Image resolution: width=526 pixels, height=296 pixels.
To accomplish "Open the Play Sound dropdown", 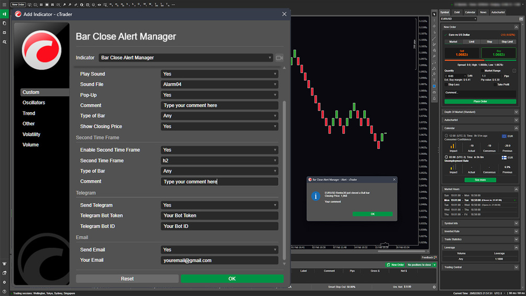I will point(219,74).
